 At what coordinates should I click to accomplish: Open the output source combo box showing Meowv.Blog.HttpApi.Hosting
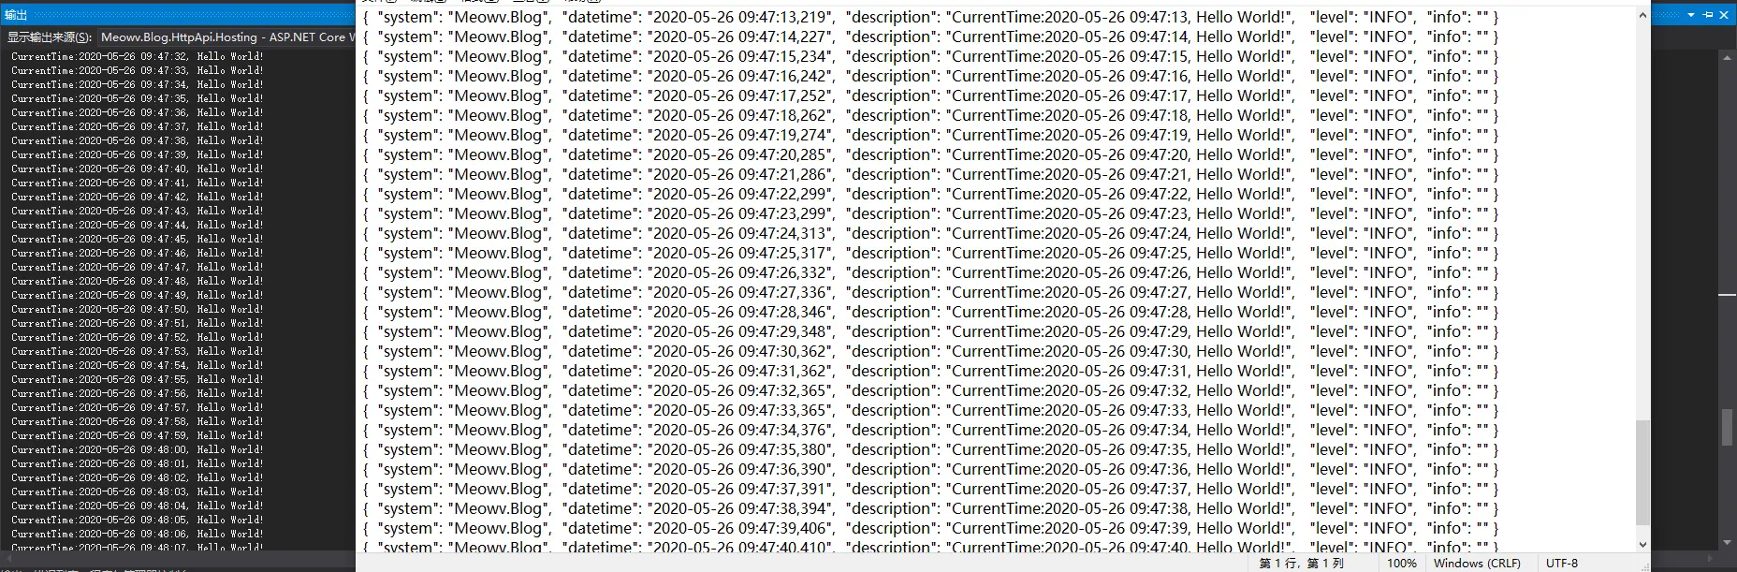pyautogui.click(x=227, y=37)
